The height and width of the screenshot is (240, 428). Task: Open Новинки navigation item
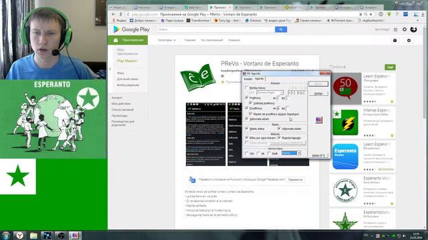(234, 40)
